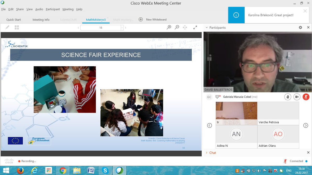Open the Participant menu
This screenshot has height=175, width=312.
[x=53, y=9]
